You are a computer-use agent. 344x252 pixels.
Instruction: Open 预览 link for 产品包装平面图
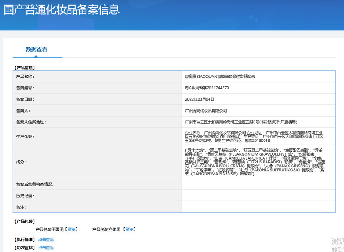click(x=71, y=230)
